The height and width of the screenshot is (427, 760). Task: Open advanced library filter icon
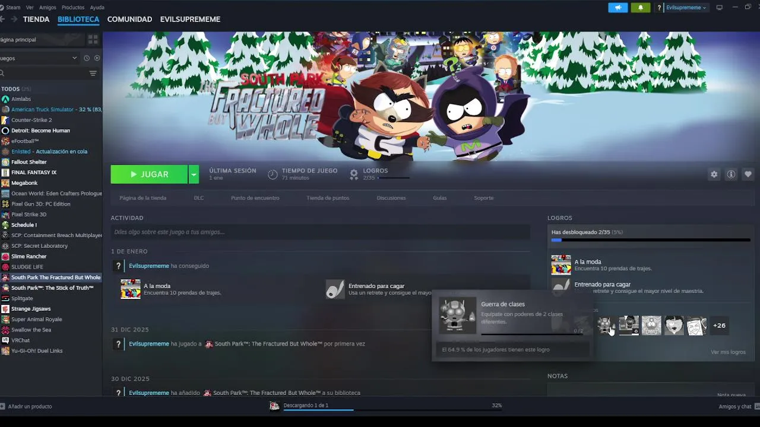tap(93, 74)
